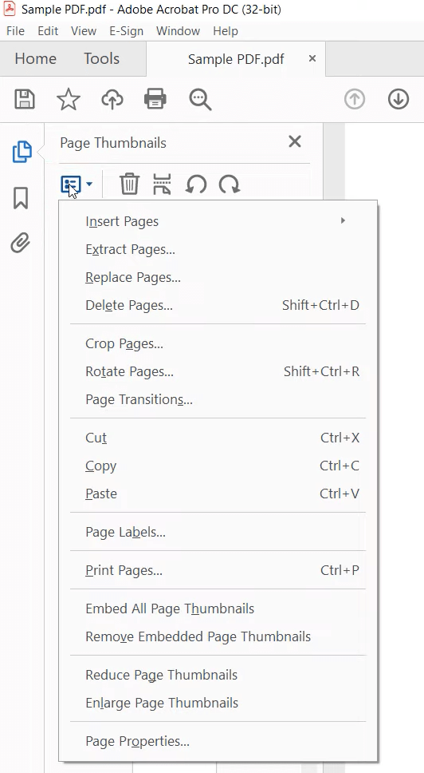Open the File menu
Screen dimensions: 424x773
[15, 31]
